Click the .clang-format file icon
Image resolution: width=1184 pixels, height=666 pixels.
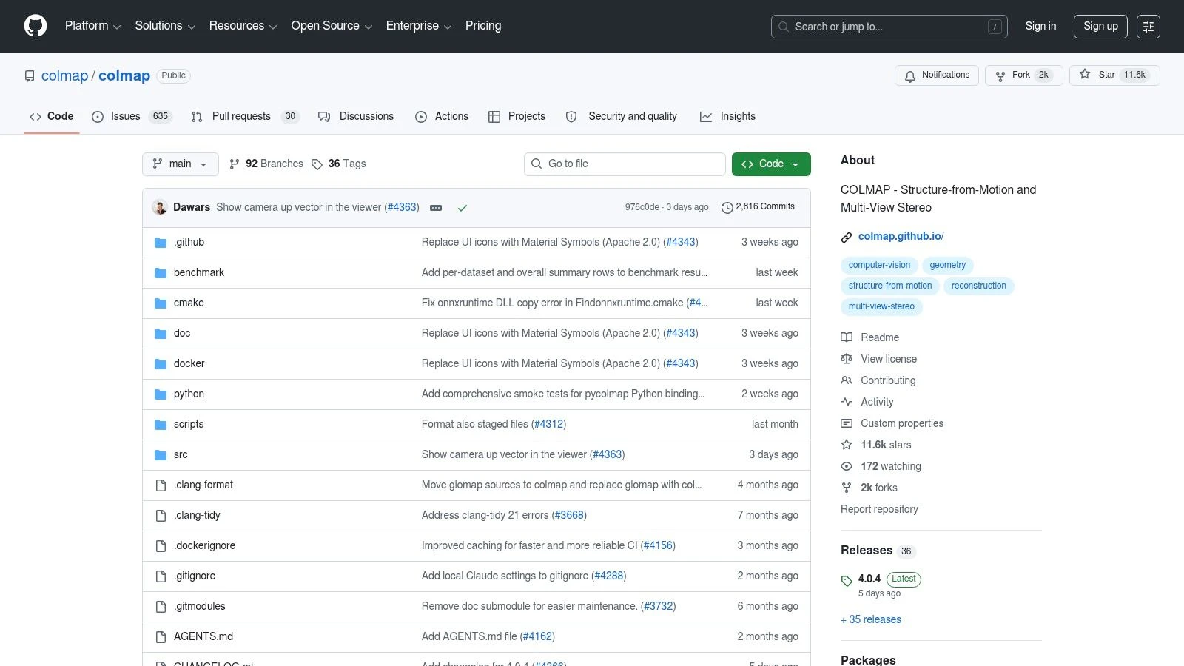pyautogui.click(x=161, y=485)
